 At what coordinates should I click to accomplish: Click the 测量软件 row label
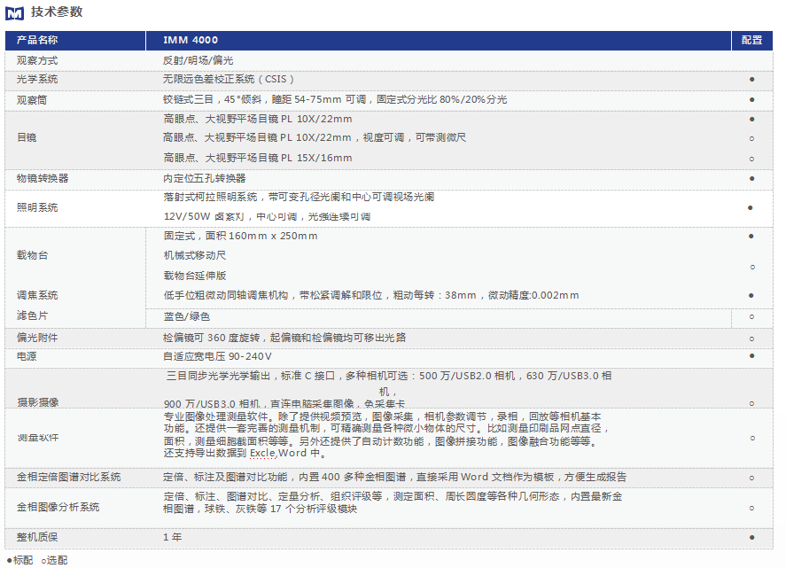click(x=38, y=438)
